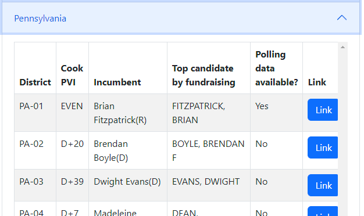
Task: Click the Brendan Boyle(D) incumbent cell
Action: click(128, 150)
